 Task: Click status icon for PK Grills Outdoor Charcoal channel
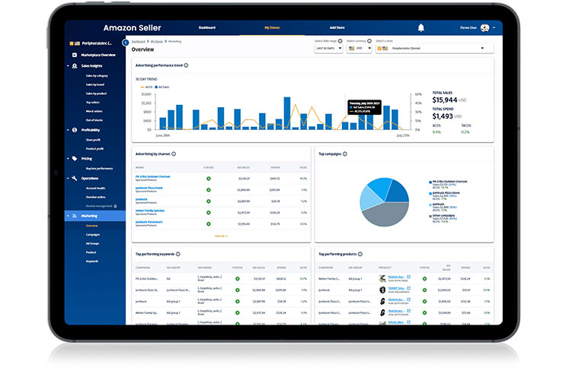[209, 179]
